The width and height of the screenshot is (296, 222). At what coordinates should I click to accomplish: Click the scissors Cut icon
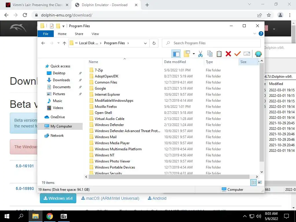[201, 54]
